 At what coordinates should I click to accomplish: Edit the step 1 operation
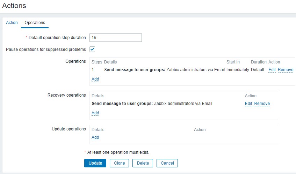pos(272,70)
